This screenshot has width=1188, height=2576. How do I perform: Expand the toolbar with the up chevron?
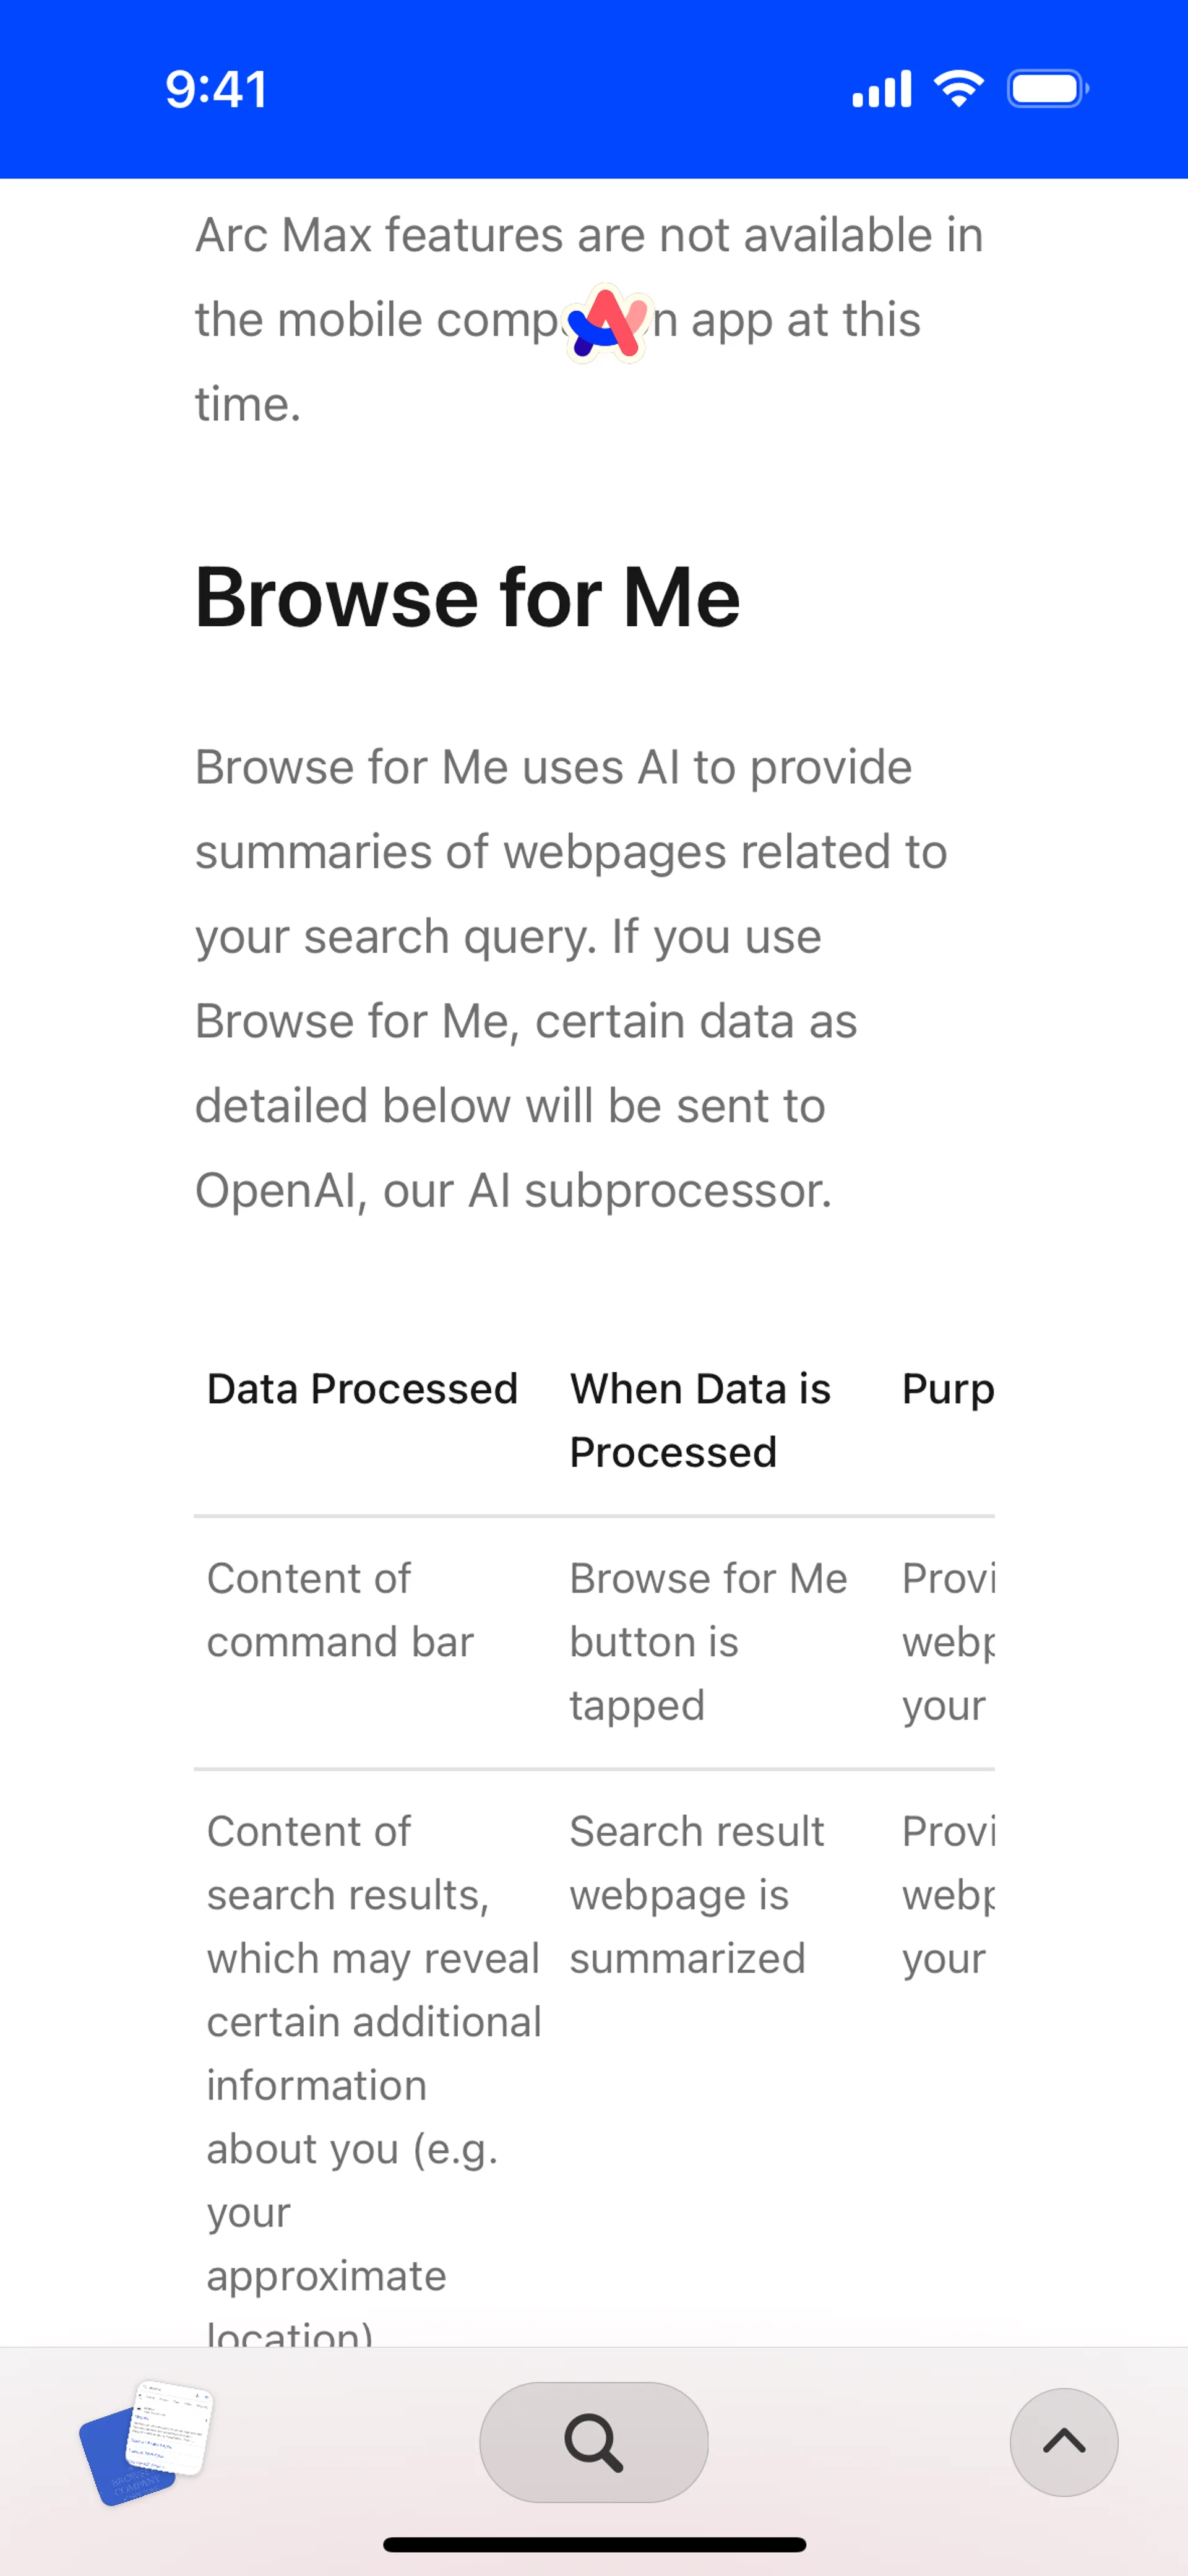click(x=1063, y=2441)
